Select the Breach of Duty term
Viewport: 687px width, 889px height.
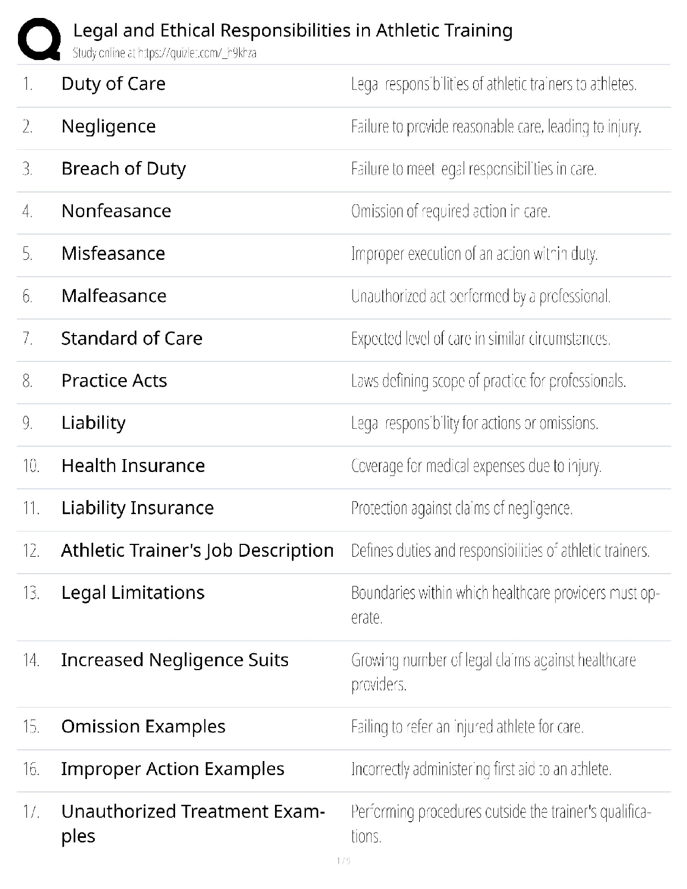click(x=123, y=168)
